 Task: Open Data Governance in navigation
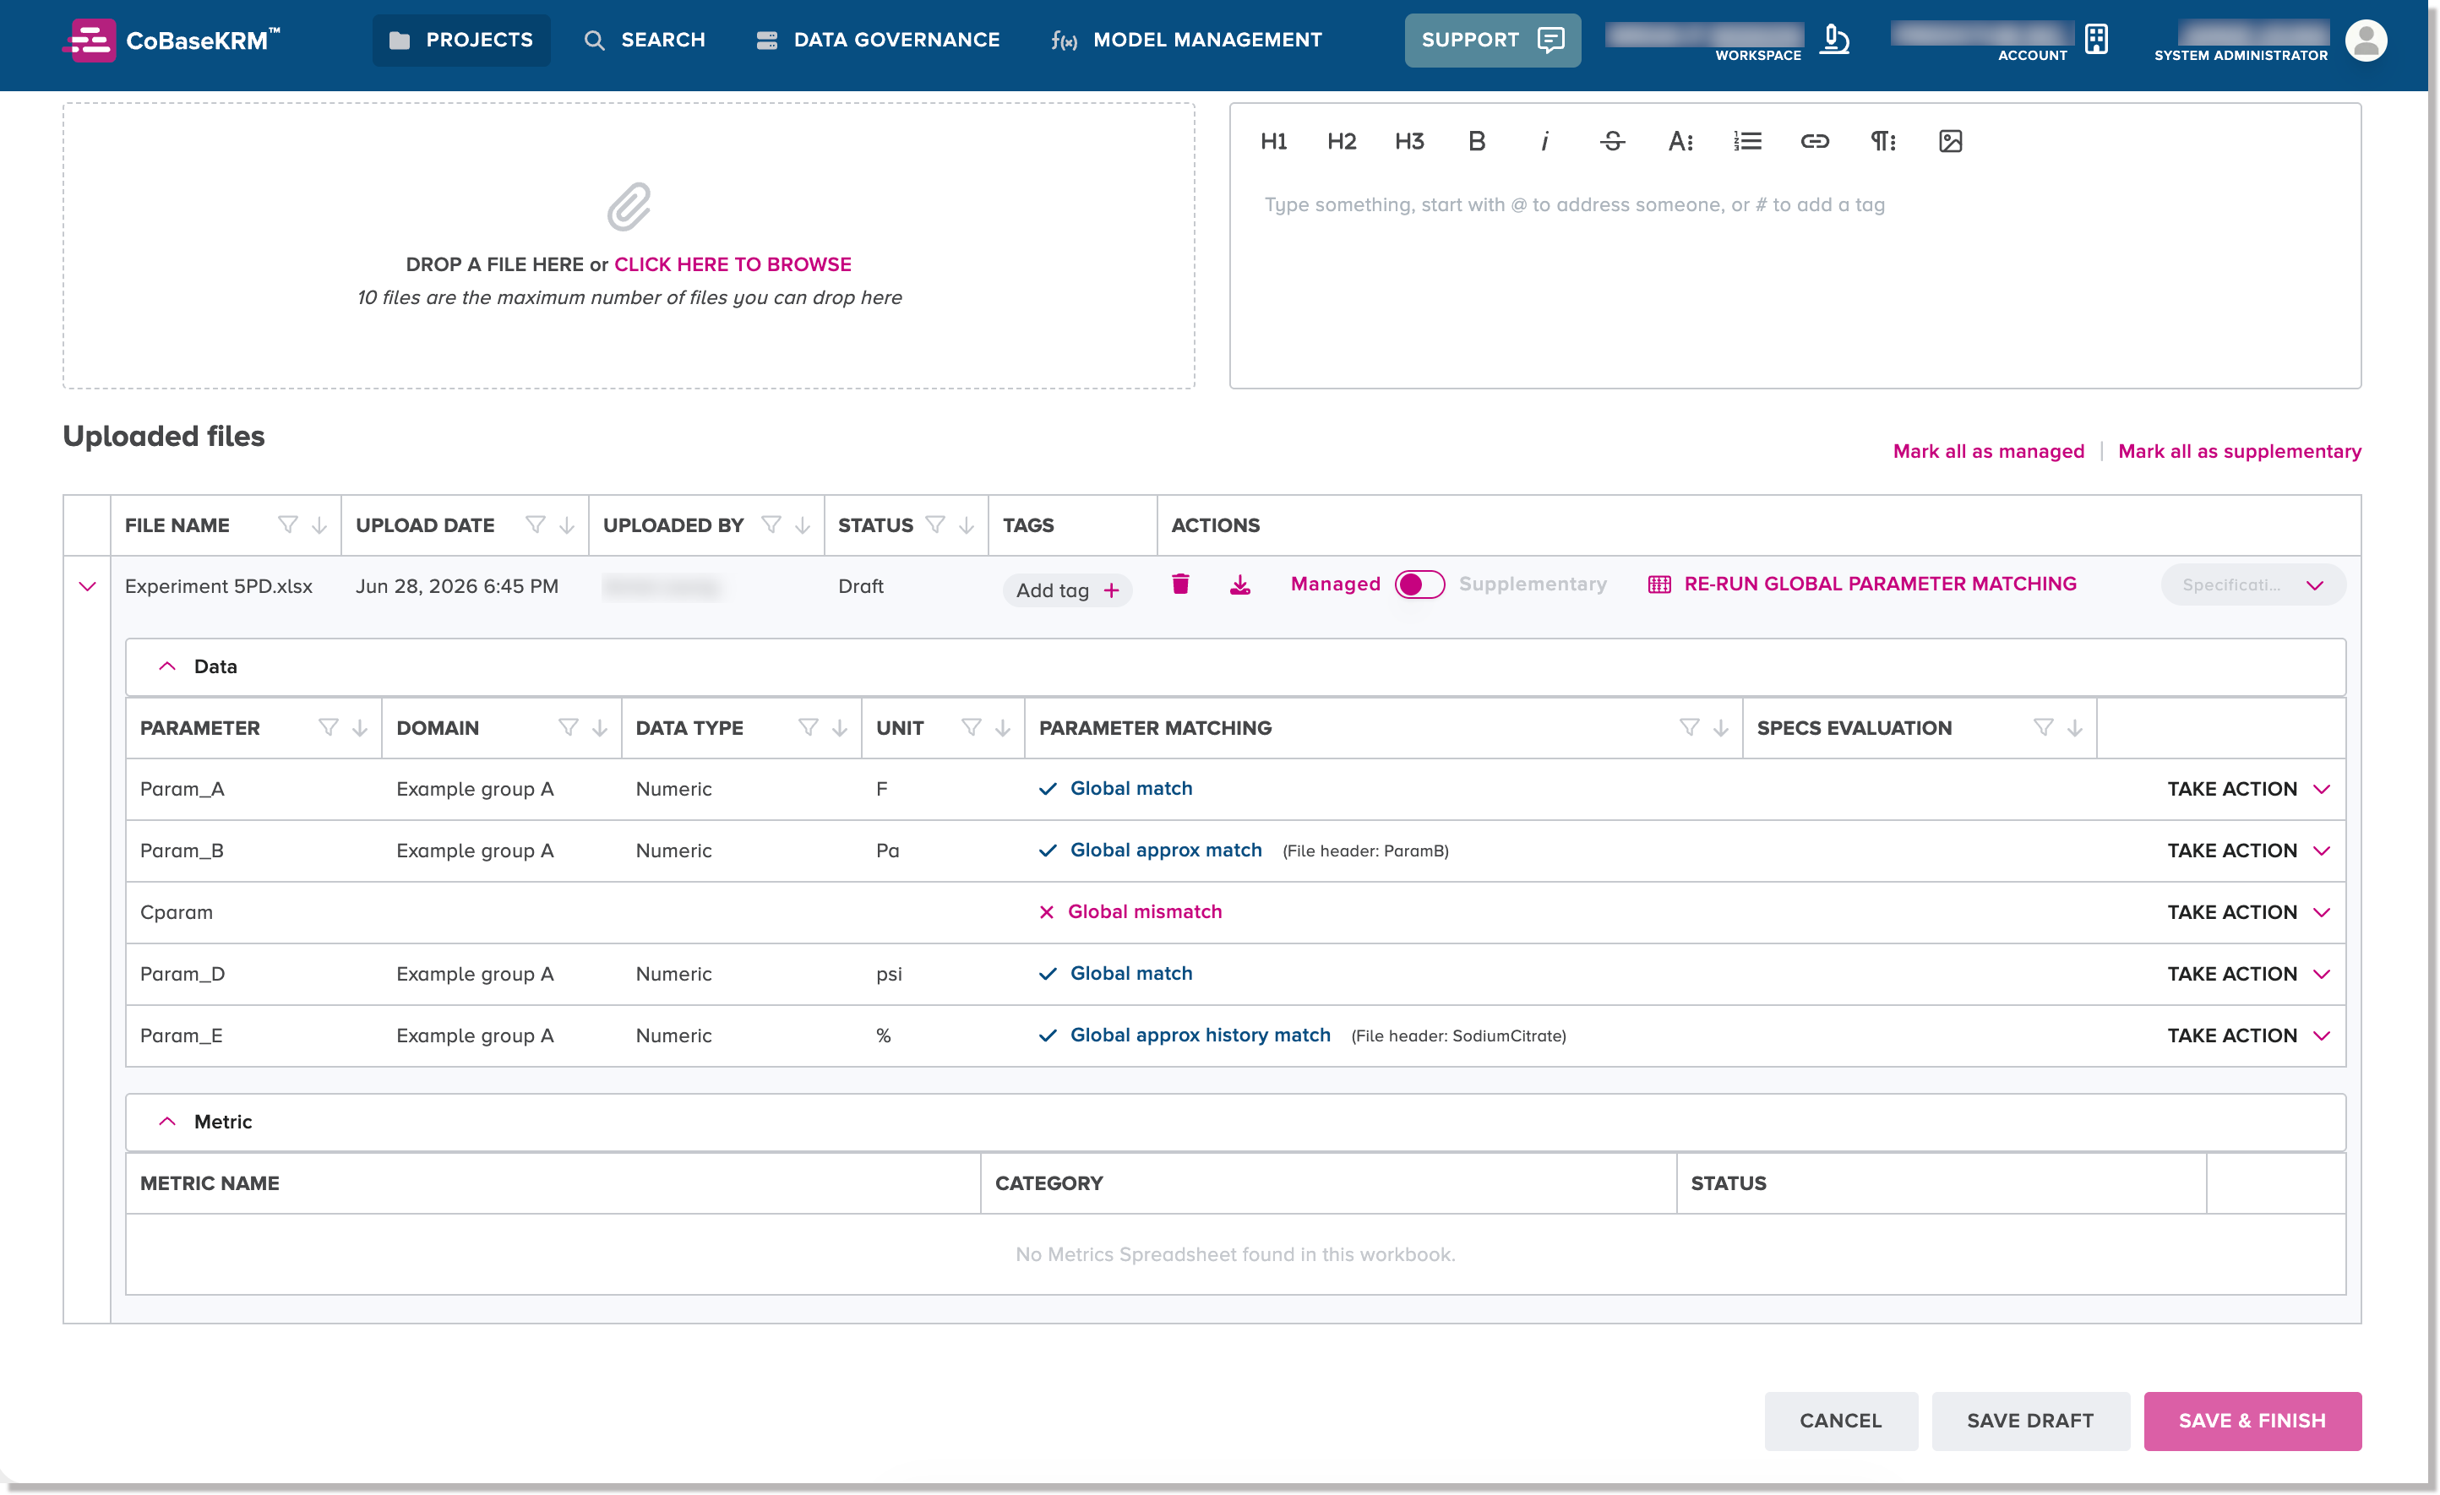tap(877, 40)
